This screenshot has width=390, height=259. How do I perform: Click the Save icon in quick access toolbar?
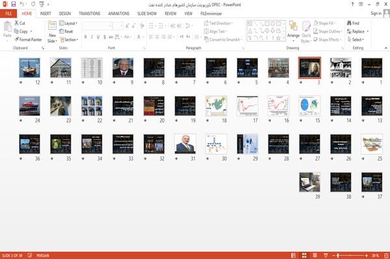[x=14, y=4]
